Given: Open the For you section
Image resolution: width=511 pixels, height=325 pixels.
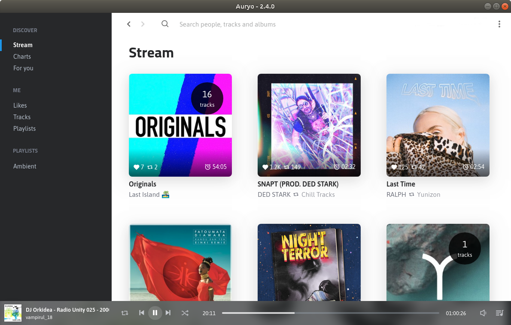Looking at the screenshot, I should (23, 68).
